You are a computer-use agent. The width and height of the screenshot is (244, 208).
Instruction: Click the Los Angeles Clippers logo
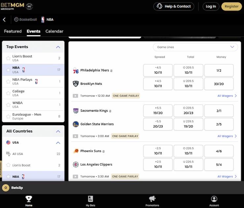pyautogui.click(x=76, y=164)
